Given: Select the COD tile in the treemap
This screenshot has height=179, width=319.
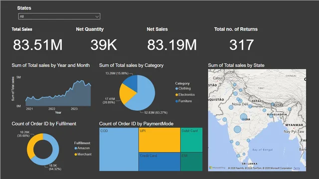Looking at the screenshot, I should pyautogui.click(x=119, y=149).
